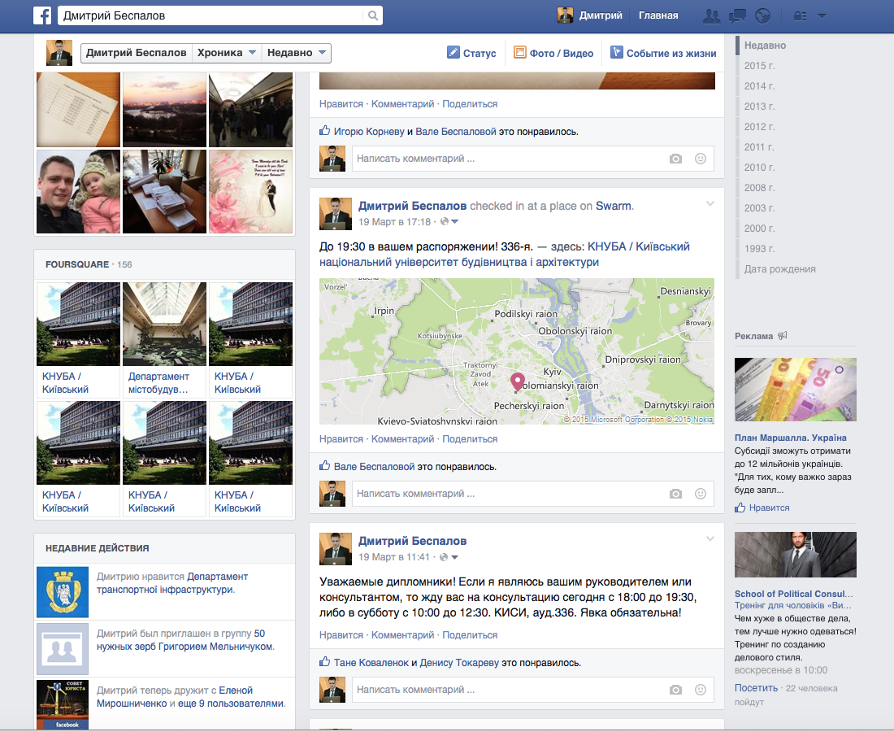Screen dimensions: 894x732
Task: Jump to 2012 г. in the timeline
Action: pos(759,126)
